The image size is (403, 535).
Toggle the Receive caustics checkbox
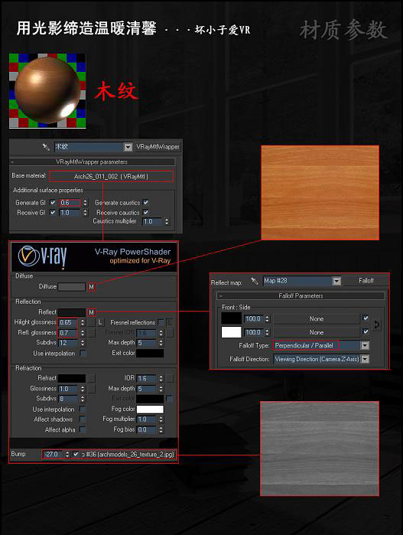point(145,213)
